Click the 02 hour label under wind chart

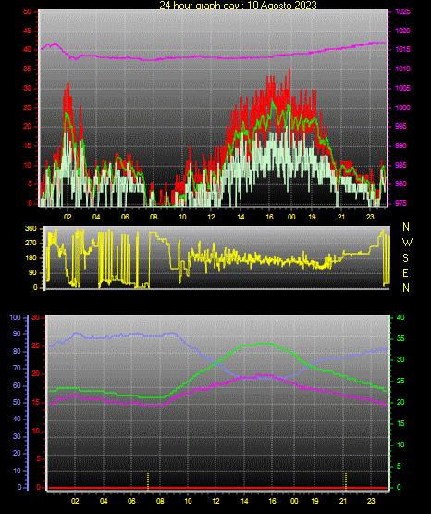[x=68, y=217]
